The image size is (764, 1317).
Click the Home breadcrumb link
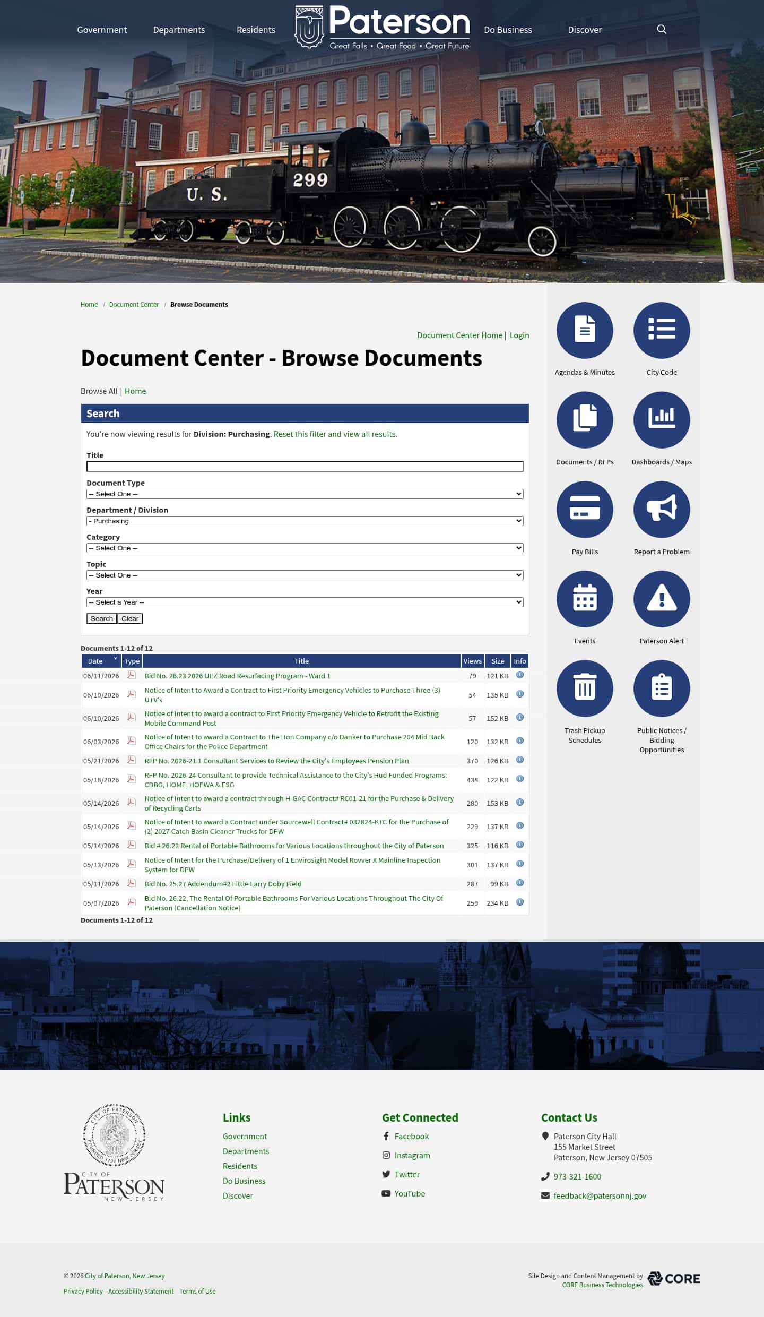(89, 304)
